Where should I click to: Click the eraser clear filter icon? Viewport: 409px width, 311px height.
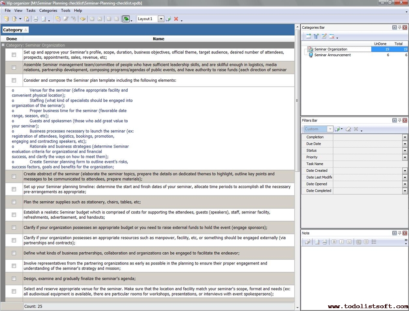(348, 129)
